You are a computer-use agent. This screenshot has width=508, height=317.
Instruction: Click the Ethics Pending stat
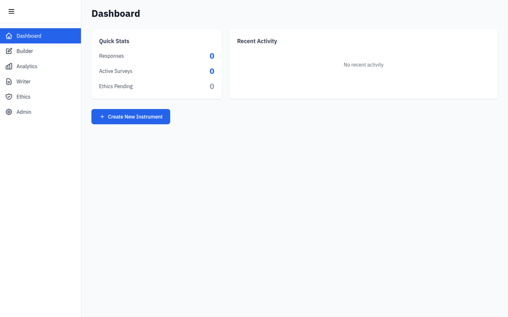point(212,86)
